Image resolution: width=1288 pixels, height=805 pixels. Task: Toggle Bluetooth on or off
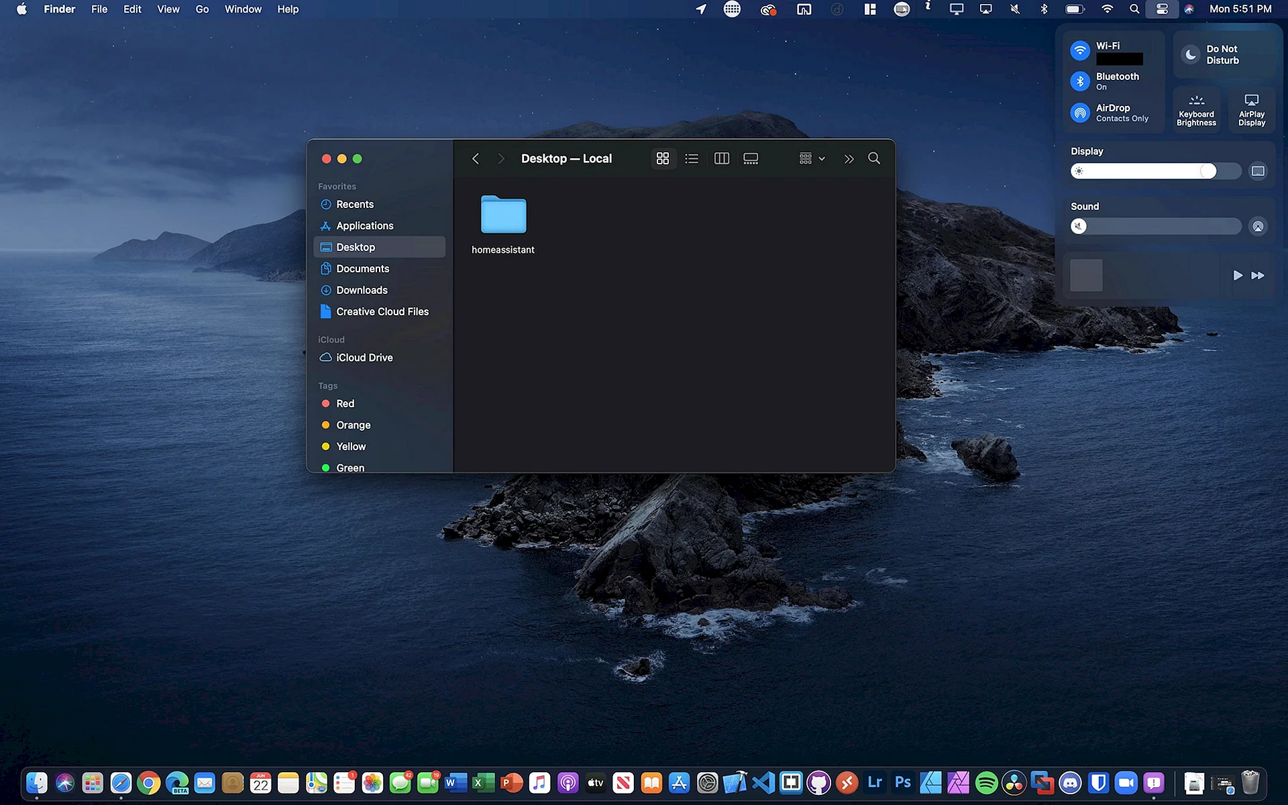click(x=1080, y=82)
